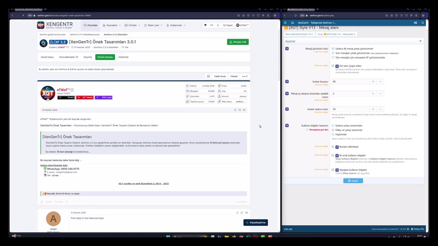
Task: Open Genel bakış tab
Action: [x=47, y=57]
